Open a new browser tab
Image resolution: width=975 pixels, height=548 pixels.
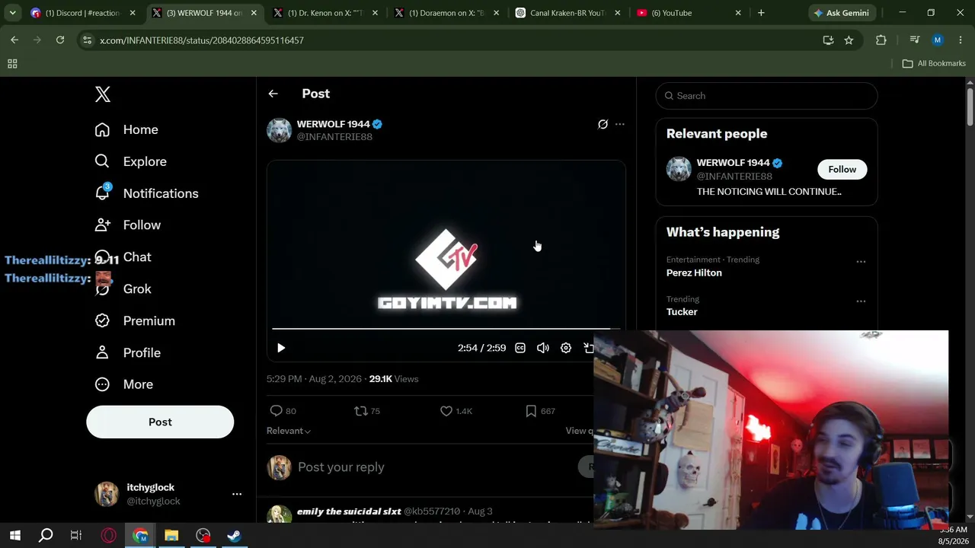[x=761, y=13]
